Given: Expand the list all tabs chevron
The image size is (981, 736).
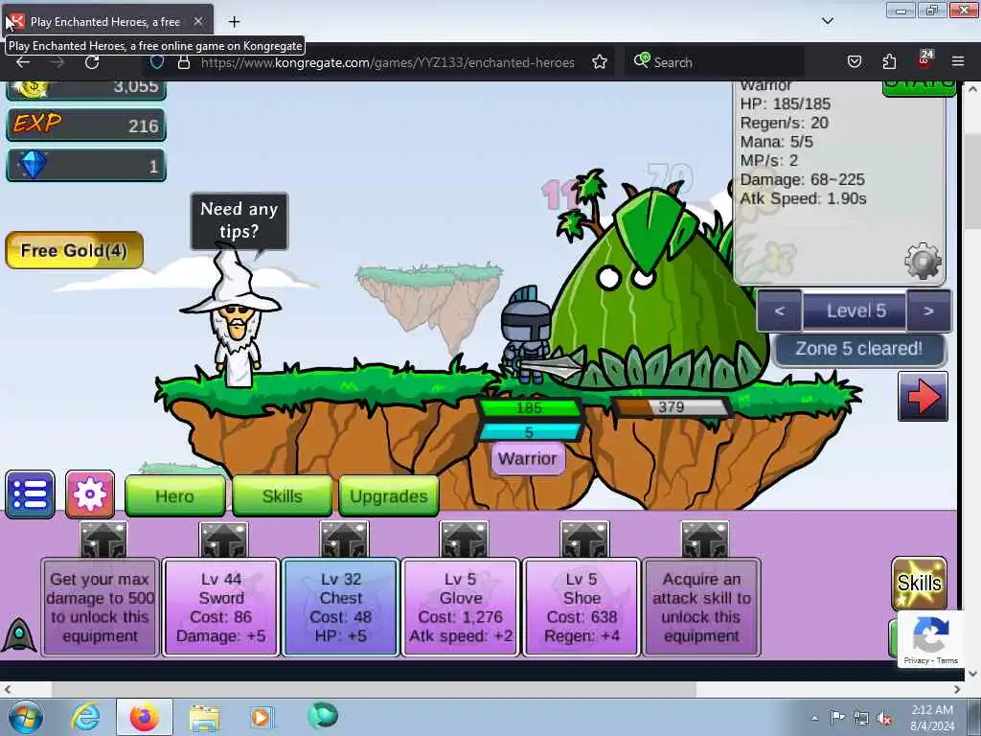Looking at the screenshot, I should coord(827,21).
